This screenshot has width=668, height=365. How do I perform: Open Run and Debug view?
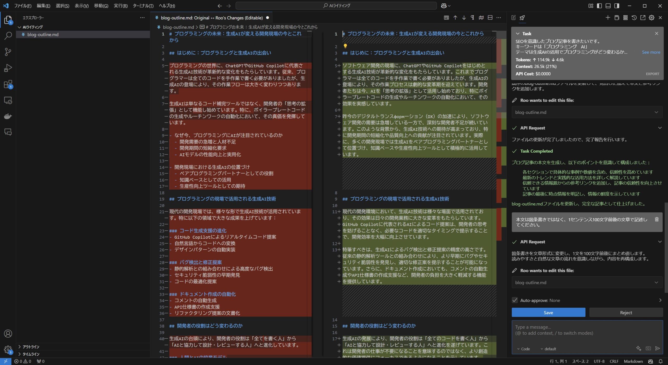point(8,68)
